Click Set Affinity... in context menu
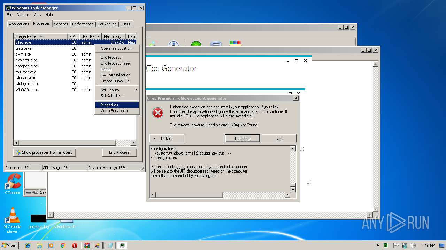Viewport: 446px width, 250px height. tap(117, 96)
